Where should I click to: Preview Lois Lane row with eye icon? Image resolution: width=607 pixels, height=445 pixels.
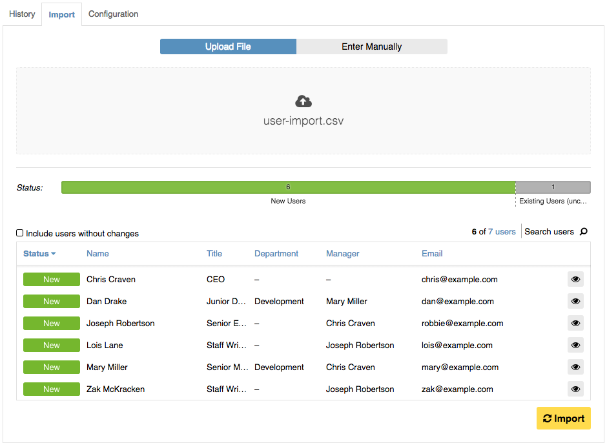click(x=575, y=345)
